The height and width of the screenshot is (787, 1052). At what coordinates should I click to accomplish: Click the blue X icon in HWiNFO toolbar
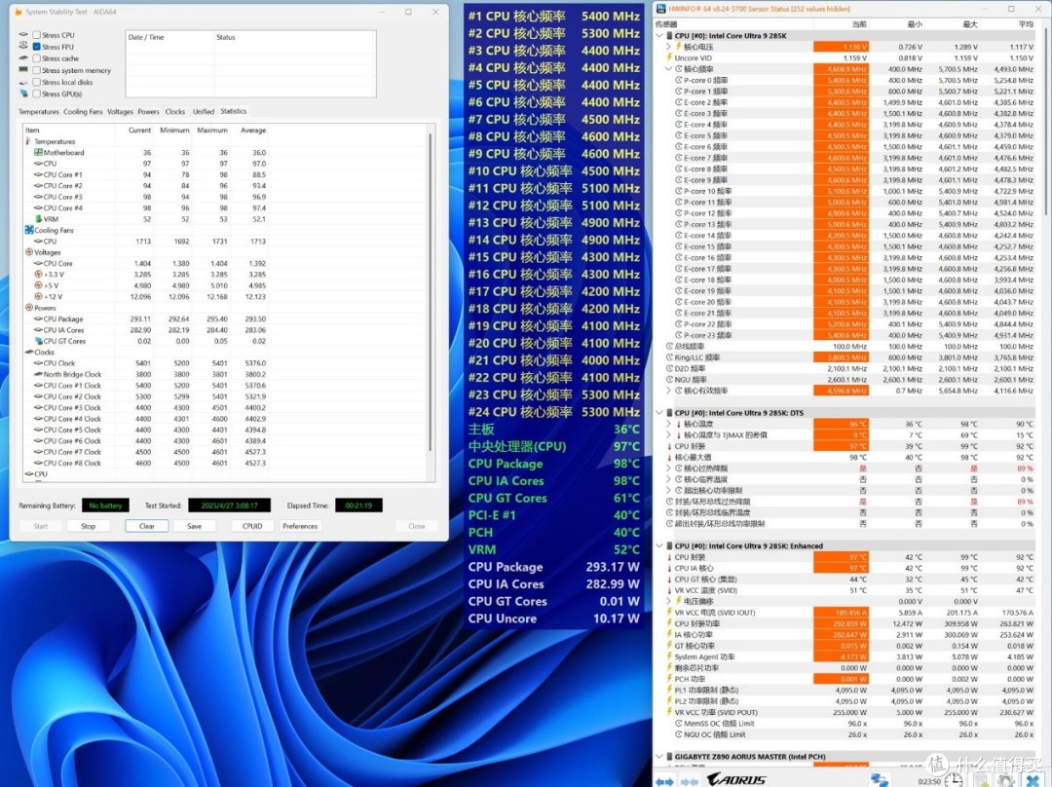(x=1033, y=781)
